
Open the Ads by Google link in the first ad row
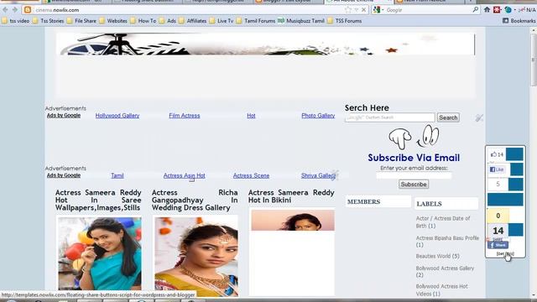[x=64, y=116]
